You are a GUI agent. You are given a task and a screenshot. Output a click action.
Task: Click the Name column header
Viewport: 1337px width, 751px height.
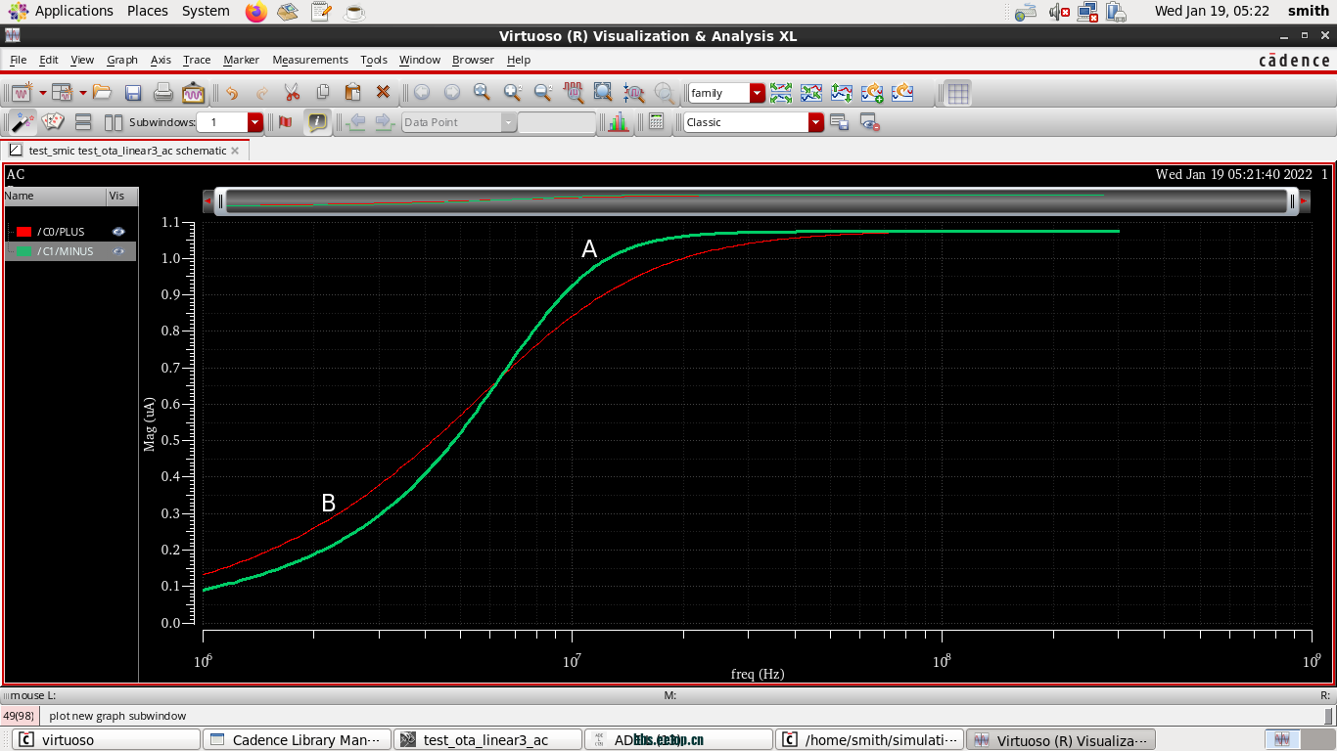click(55, 196)
